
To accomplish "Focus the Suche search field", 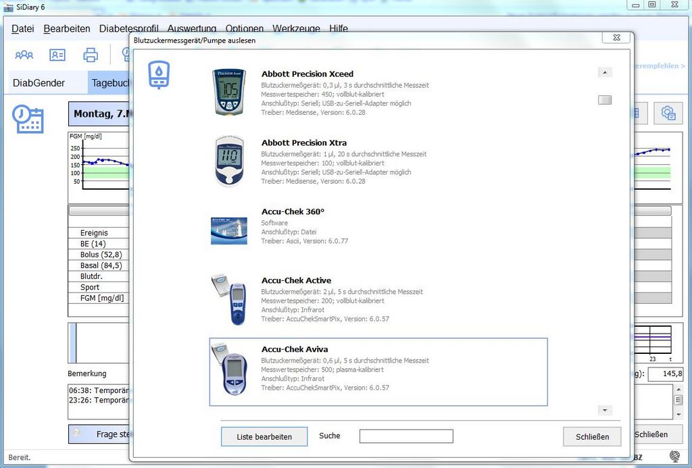I will [x=406, y=436].
